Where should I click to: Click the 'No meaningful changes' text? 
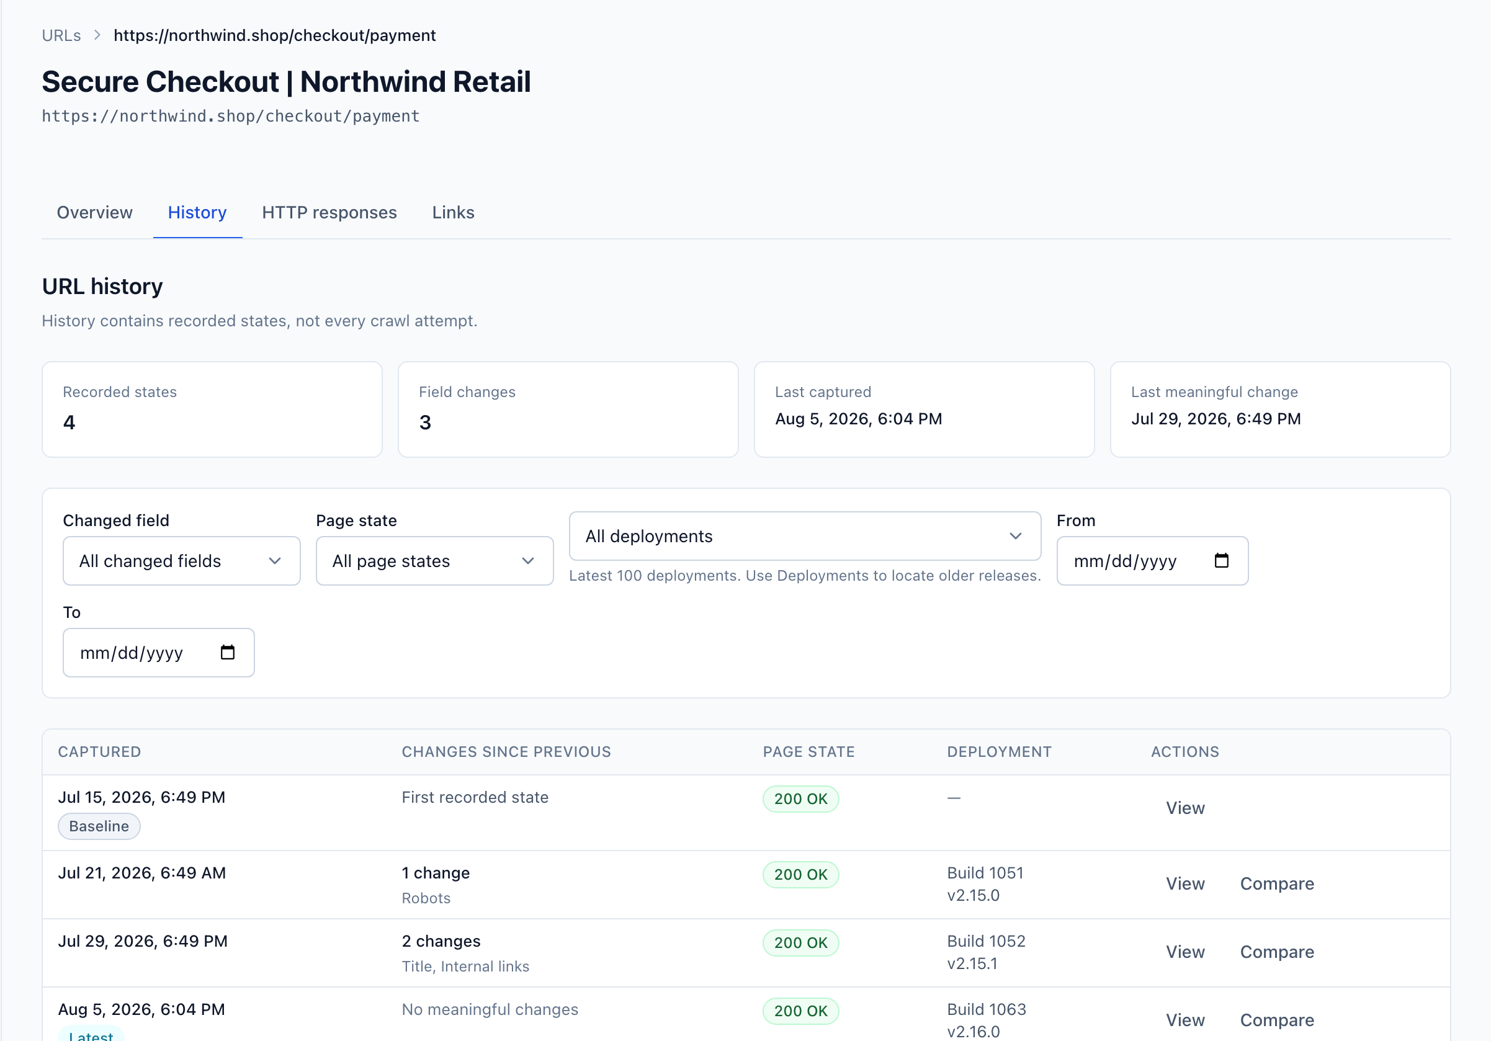[490, 1009]
